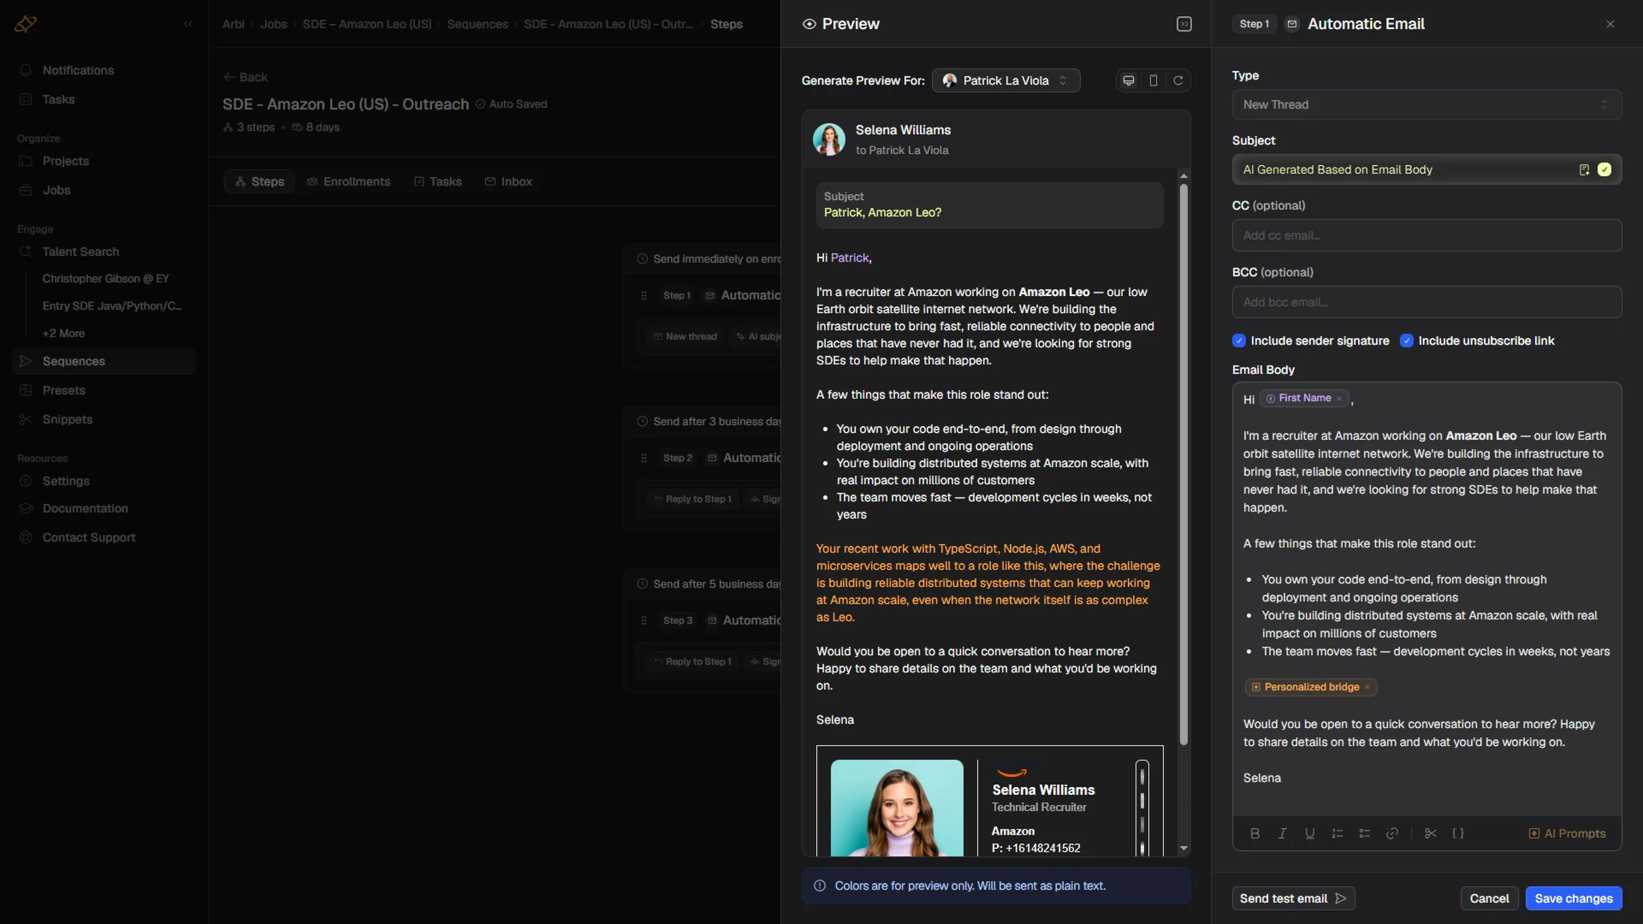Image resolution: width=1643 pixels, height=924 pixels.
Task: Click the signature card's inner scrollbar
Action: [x=1141, y=808]
